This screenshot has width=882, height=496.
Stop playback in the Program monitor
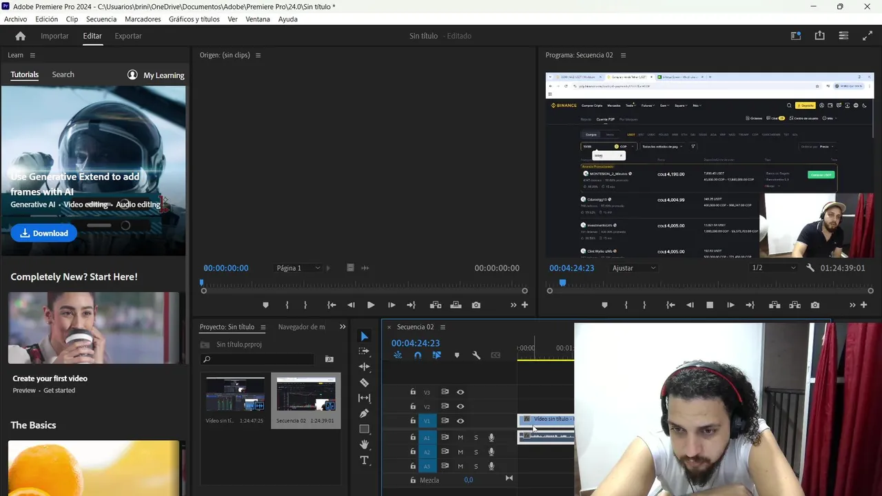(x=710, y=305)
